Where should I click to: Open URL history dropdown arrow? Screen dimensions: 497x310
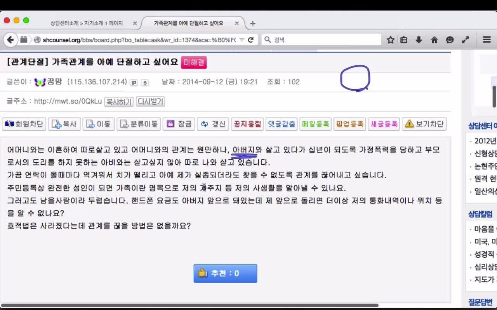242,40
